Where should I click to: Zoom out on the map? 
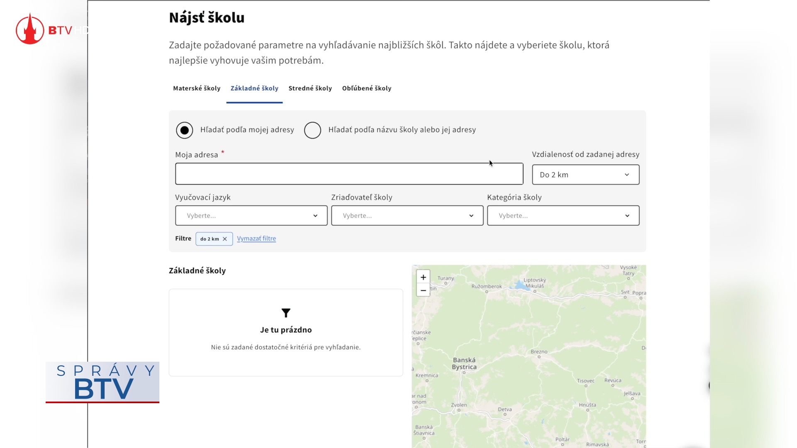tap(423, 290)
